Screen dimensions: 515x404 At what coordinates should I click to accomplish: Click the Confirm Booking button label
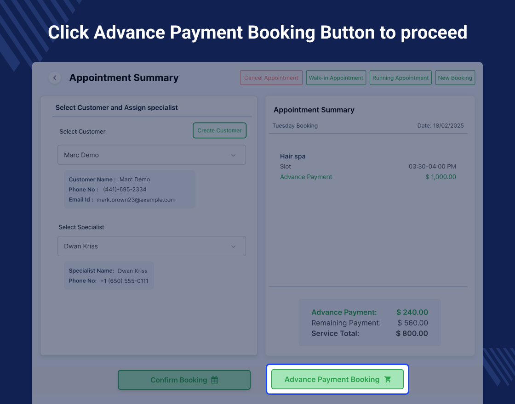(x=179, y=380)
